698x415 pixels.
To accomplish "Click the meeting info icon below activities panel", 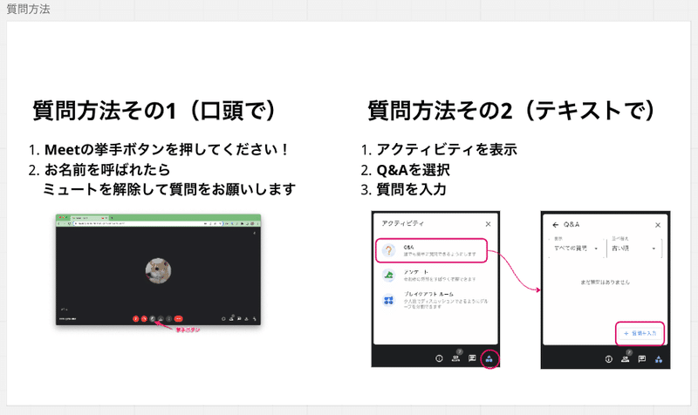I will 440,358.
